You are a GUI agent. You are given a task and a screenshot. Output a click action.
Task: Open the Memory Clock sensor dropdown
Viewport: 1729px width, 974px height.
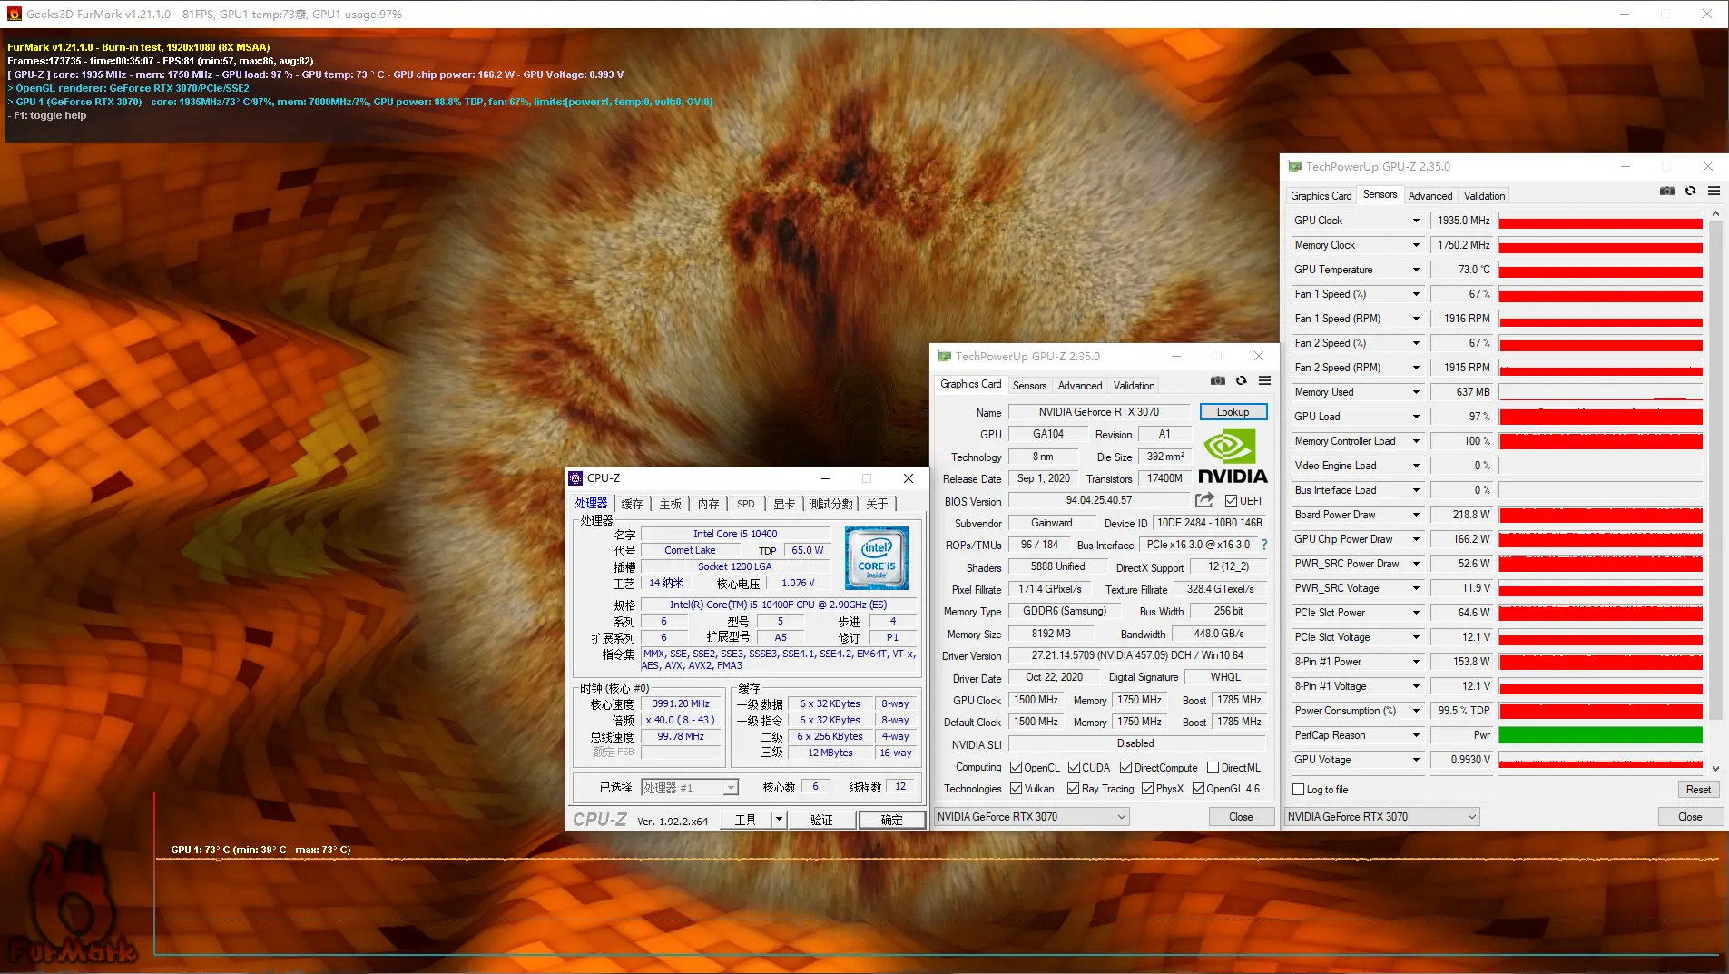click(x=1415, y=245)
